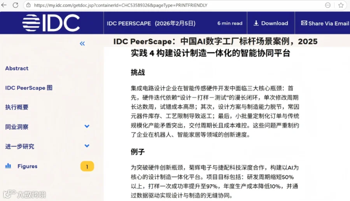This screenshot has width=350, height=201.
Task: Open the browser ellipsis menu in the address bar
Action: click(x=328, y=5)
